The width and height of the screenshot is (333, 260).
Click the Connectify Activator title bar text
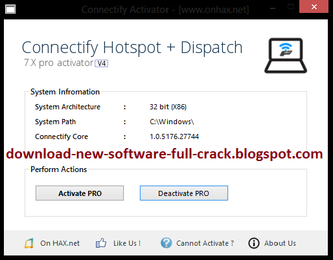point(165,10)
